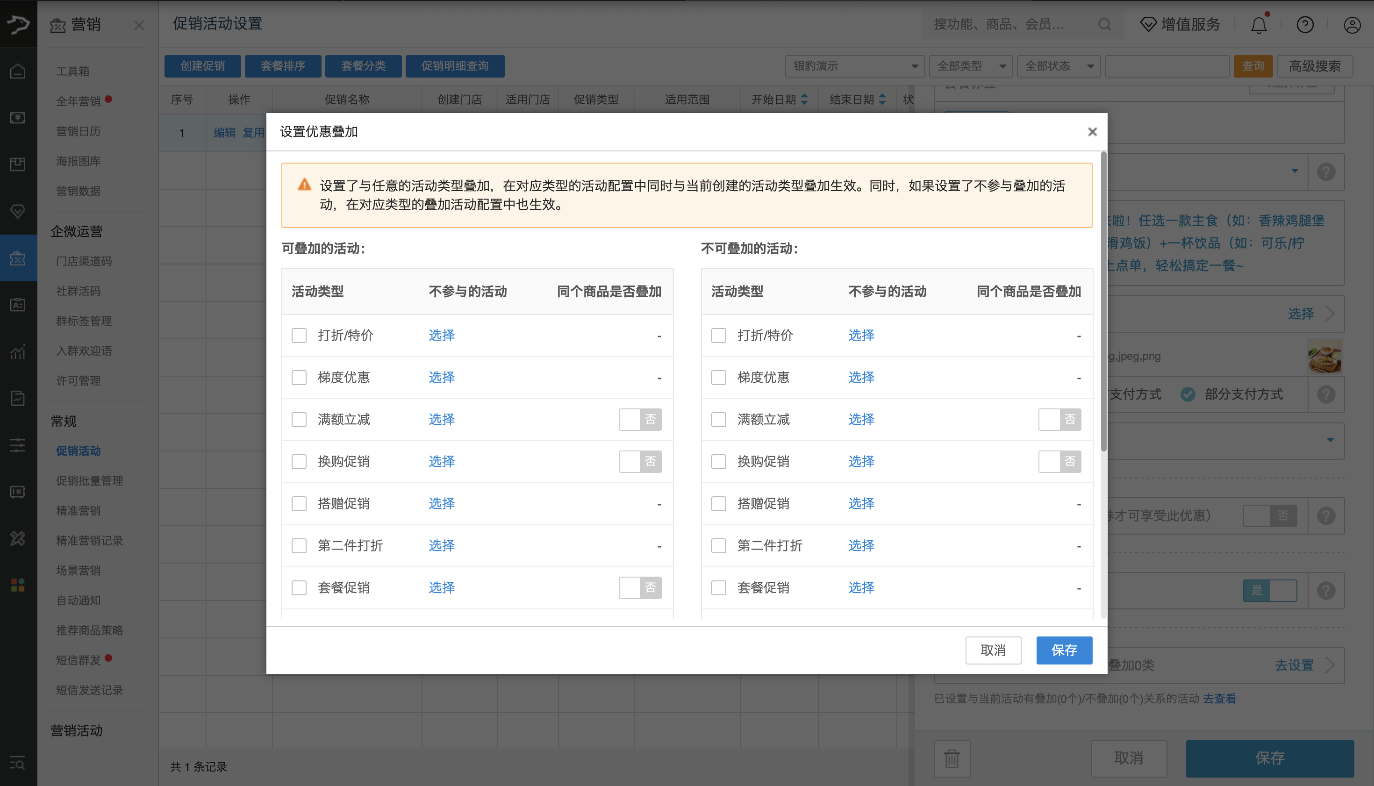Screen dimensions: 1374x786
Task: Open 门店渠道码 menu item
Action: 84,261
